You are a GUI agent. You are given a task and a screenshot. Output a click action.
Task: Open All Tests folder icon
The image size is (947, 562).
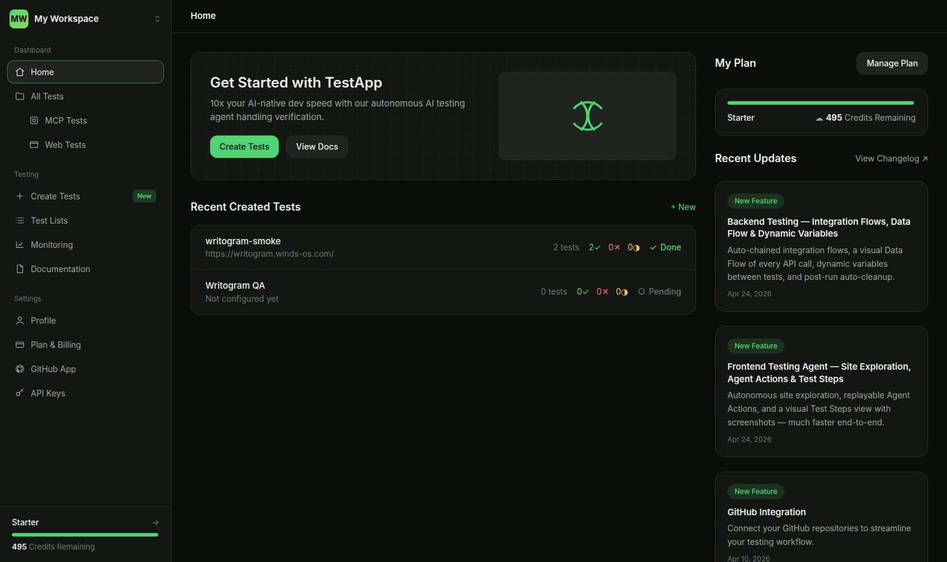click(x=20, y=96)
